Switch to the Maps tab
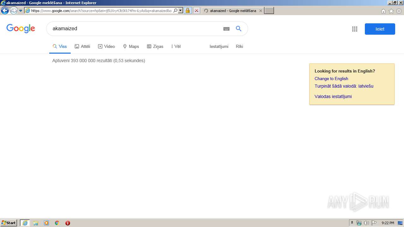This screenshot has width=404, height=227. click(x=131, y=46)
